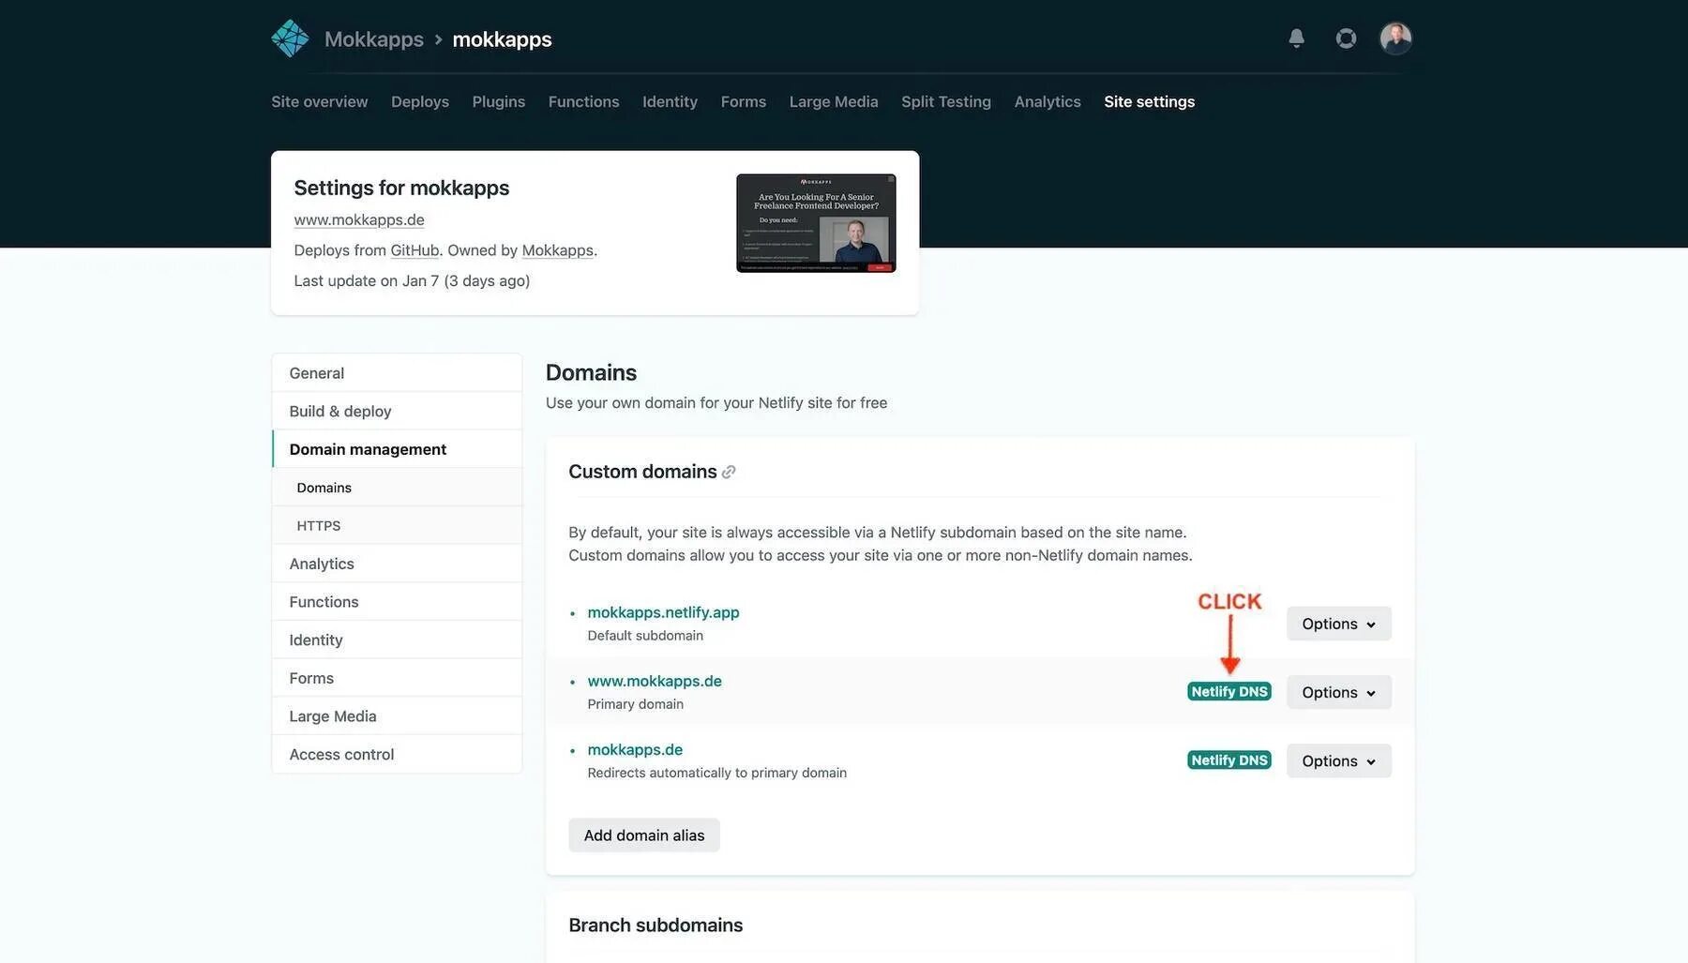Viewport: 1688px width, 963px height.
Task: Open the HTTPS sub-item in sidebar
Action: click(397, 526)
